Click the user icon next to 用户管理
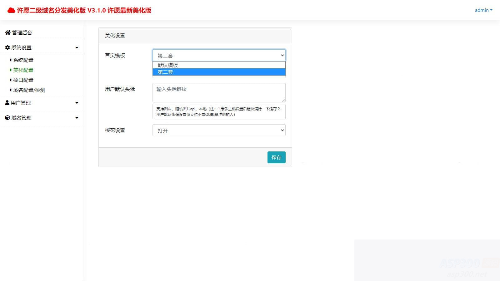Image resolution: width=500 pixels, height=281 pixels. tap(7, 102)
